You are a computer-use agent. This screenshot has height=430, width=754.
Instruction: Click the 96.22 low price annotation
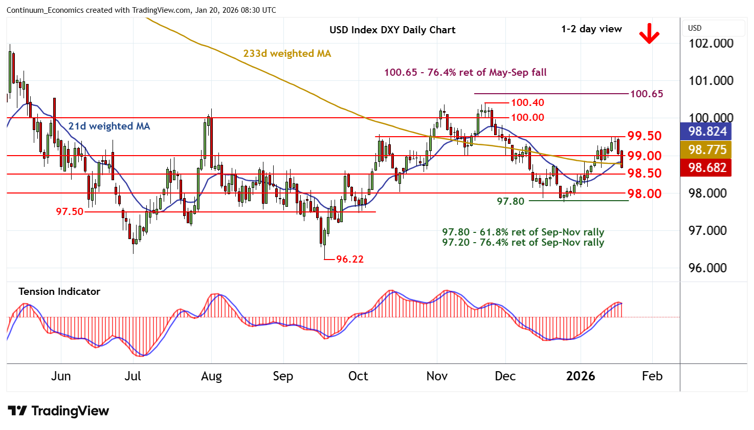[350, 259]
